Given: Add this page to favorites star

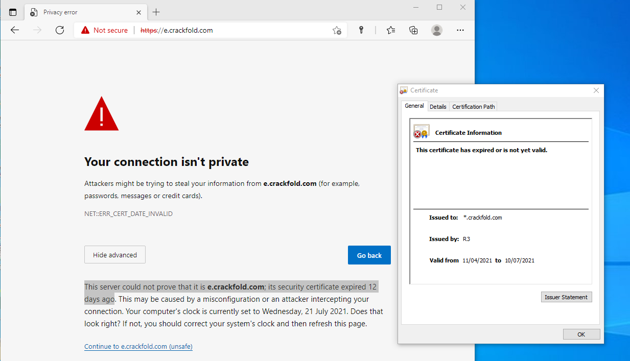Looking at the screenshot, I should (x=337, y=30).
